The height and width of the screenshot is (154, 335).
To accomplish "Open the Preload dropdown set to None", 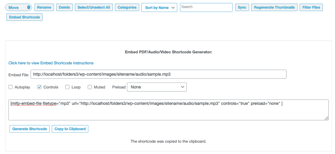I will (x=157, y=87).
